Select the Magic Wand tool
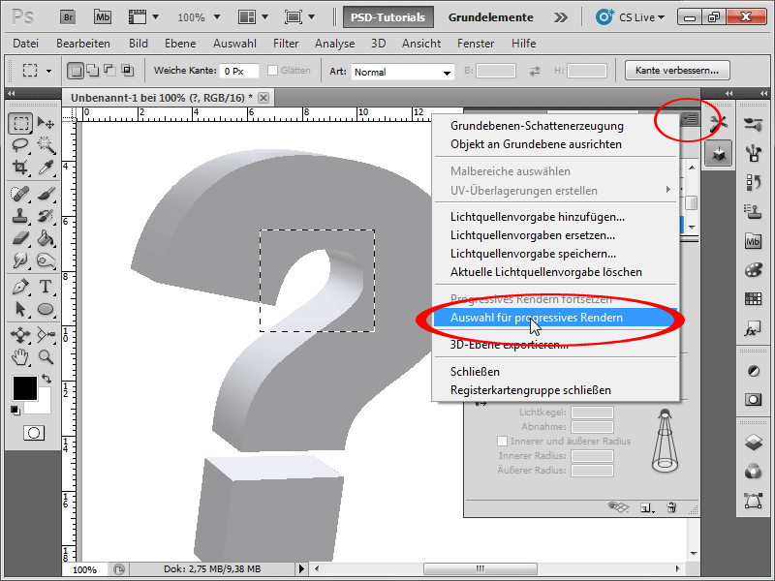Screen dimensions: 775x581 click(46, 145)
